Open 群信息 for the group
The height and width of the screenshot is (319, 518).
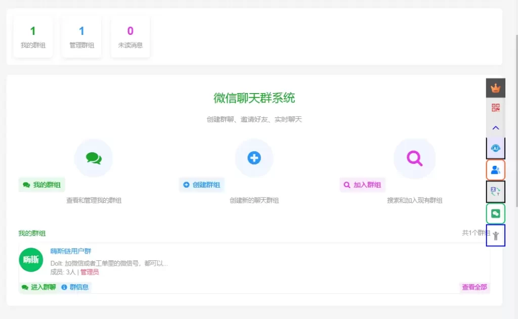click(75, 287)
